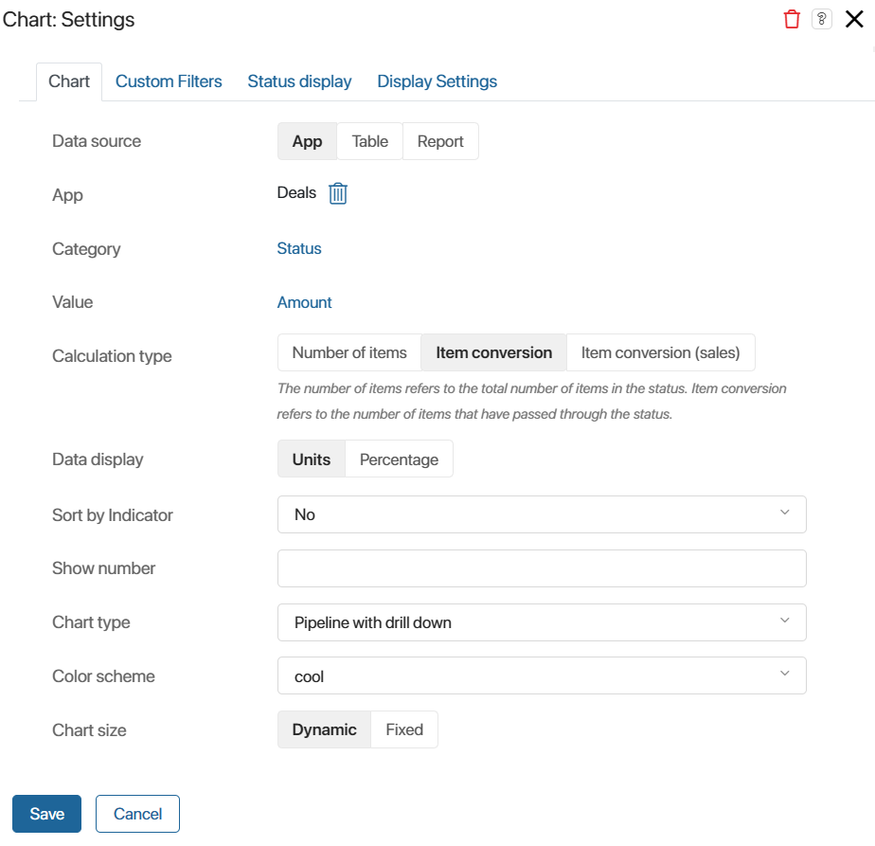Click the Show number input field

coord(542,568)
